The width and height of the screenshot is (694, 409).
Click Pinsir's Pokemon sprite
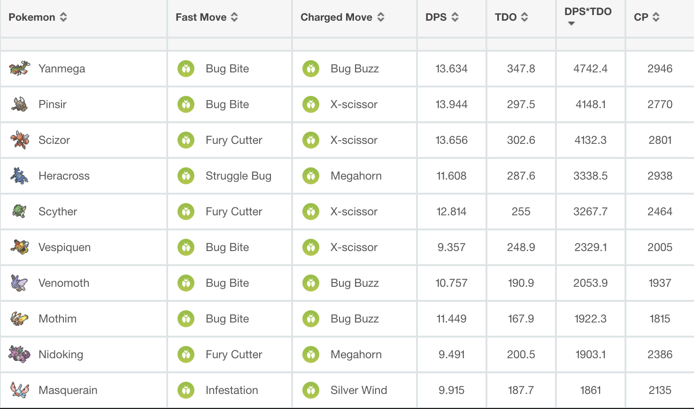click(19, 104)
